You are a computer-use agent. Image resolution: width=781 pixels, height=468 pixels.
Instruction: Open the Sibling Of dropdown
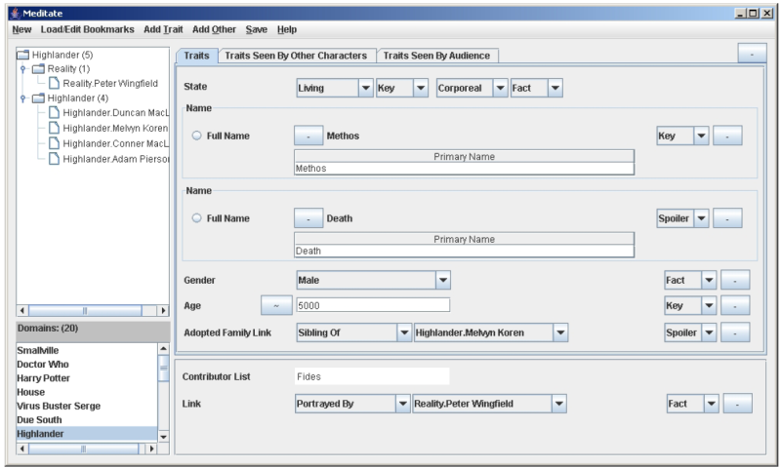coord(354,332)
